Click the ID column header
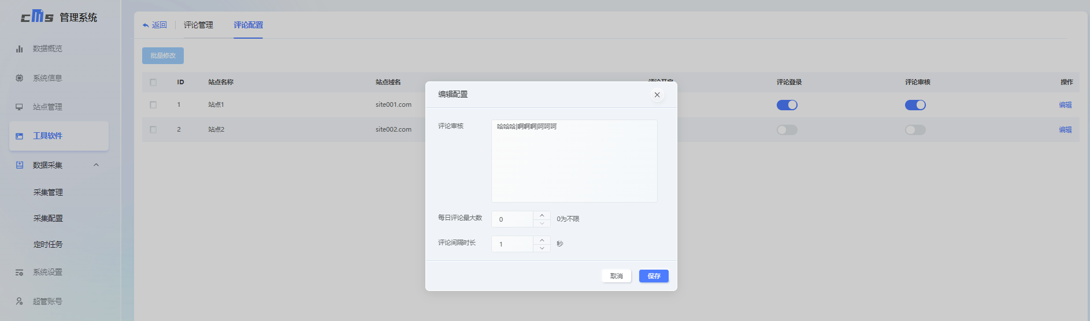This screenshot has height=321, width=1090. click(x=180, y=82)
